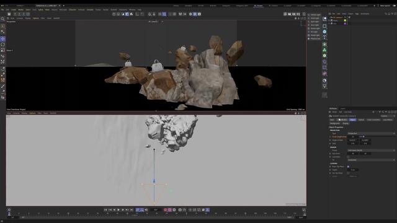Go to end of animation
397x223 pixels.
click(x=132, y=210)
